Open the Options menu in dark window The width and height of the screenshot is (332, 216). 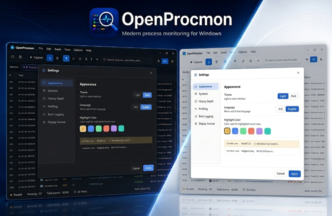pos(78,50)
